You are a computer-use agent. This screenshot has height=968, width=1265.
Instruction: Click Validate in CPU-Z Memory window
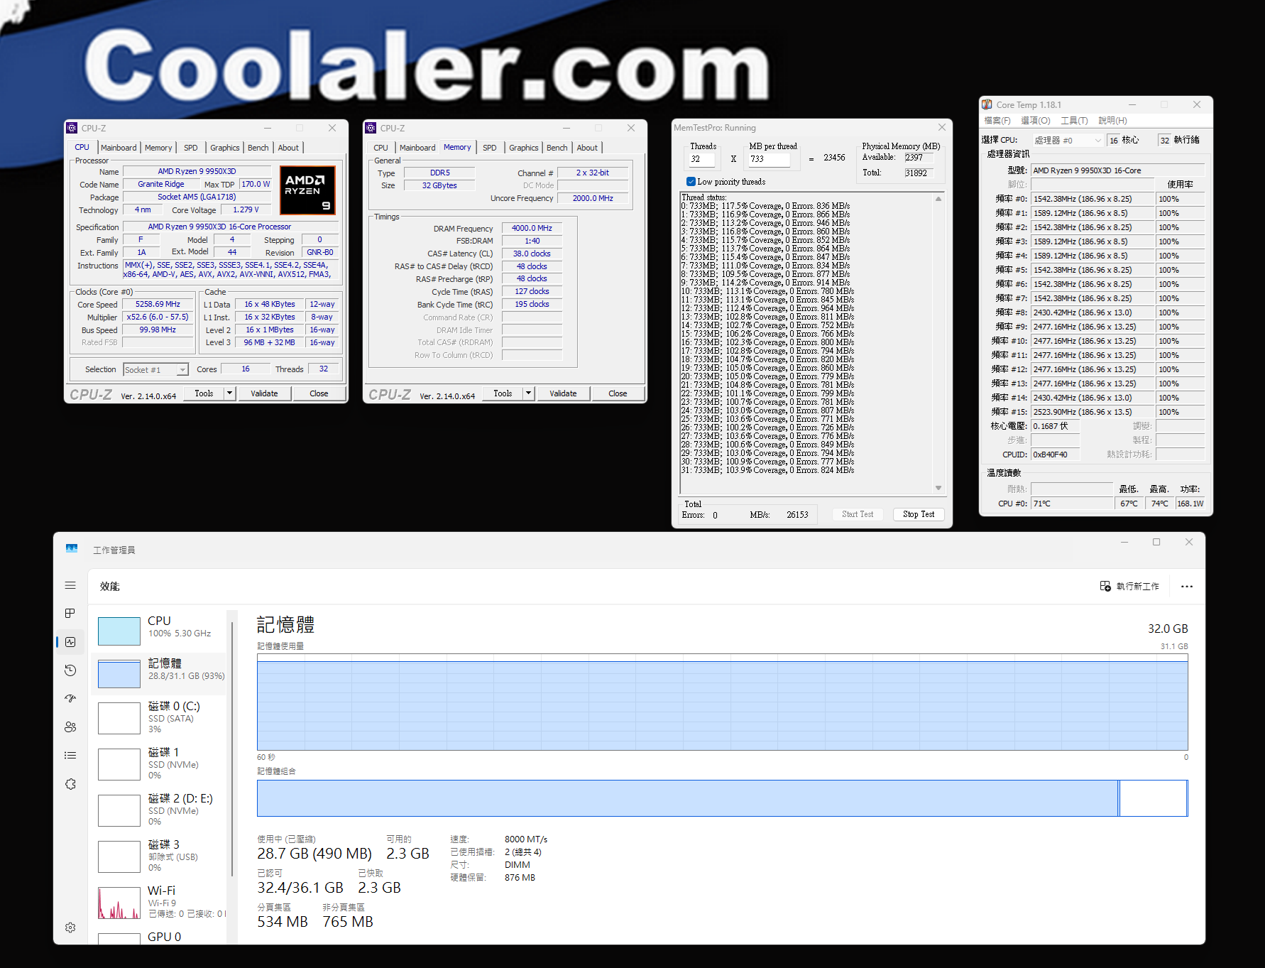pyautogui.click(x=563, y=393)
